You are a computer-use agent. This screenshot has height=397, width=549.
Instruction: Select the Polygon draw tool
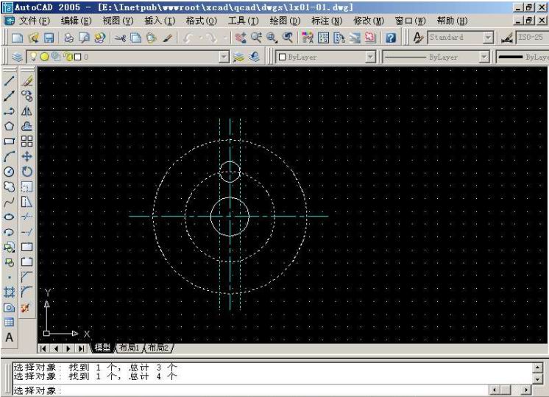[9, 126]
